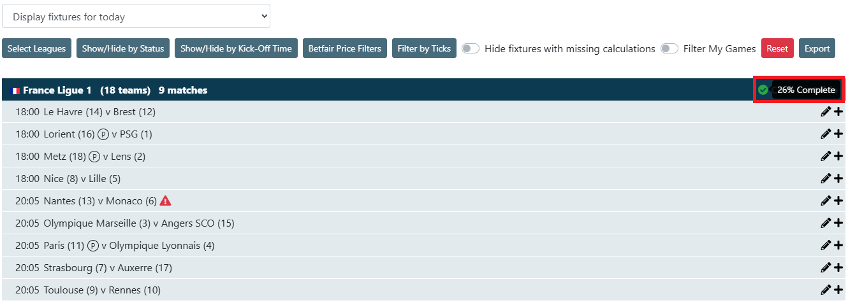The width and height of the screenshot is (848, 303).
Task: Click the plus icon for Strasbourg v Auxerre
Action: (838, 268)
